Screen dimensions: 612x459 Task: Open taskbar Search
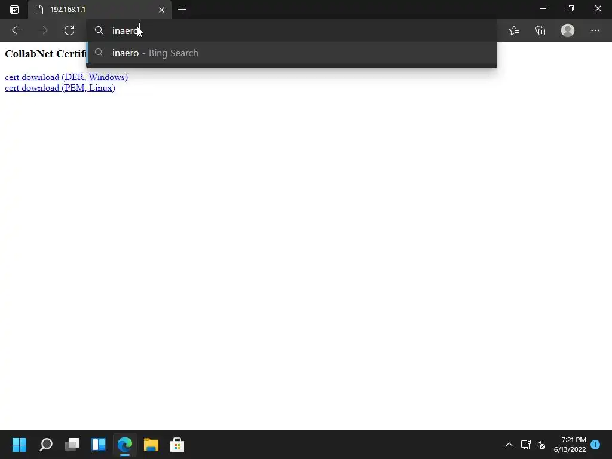(46, 445)
